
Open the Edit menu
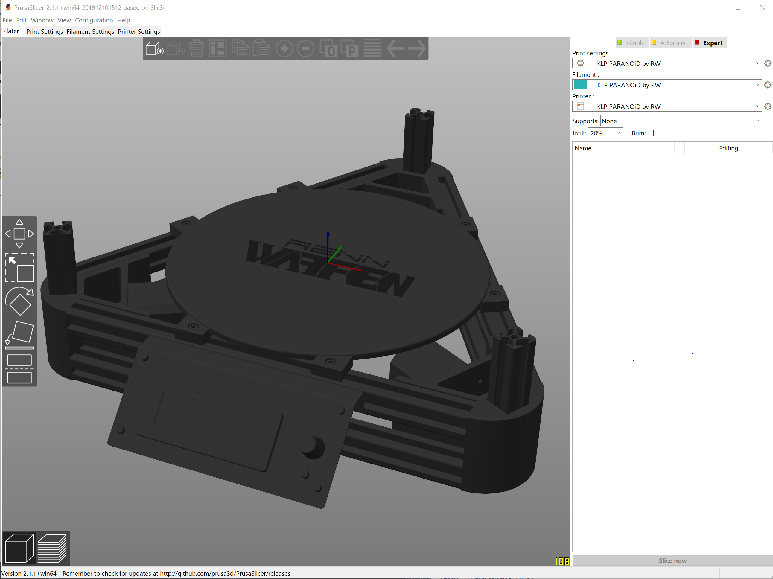[x=21, y=20]
